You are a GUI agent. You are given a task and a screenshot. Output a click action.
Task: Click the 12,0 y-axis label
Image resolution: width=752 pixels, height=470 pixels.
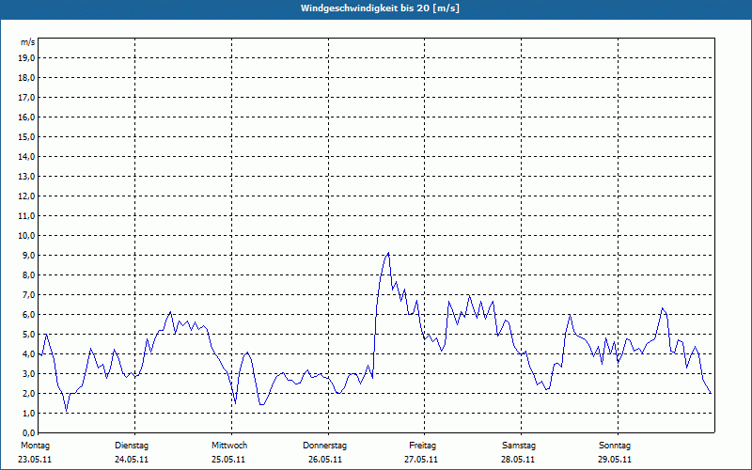26,196
